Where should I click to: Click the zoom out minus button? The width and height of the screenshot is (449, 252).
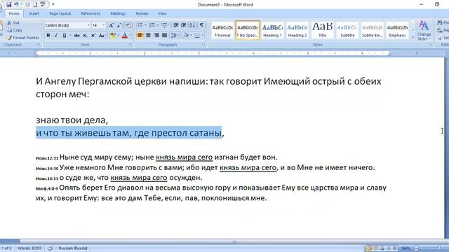click(417, 248)
